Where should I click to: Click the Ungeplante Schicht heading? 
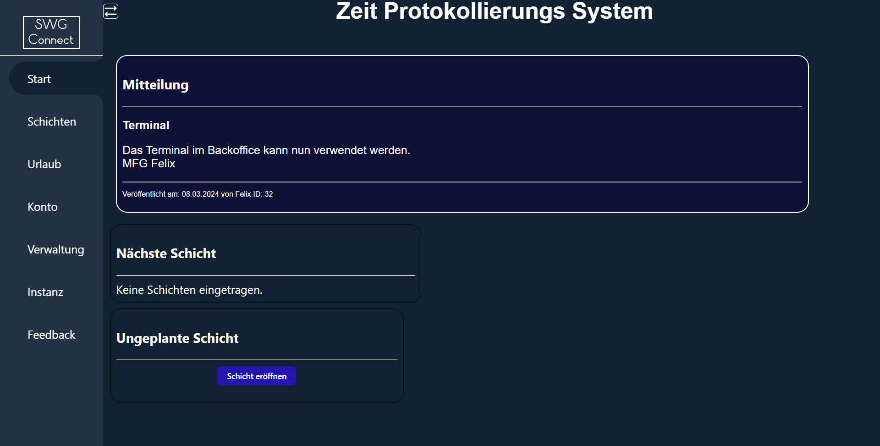point(177,338)
